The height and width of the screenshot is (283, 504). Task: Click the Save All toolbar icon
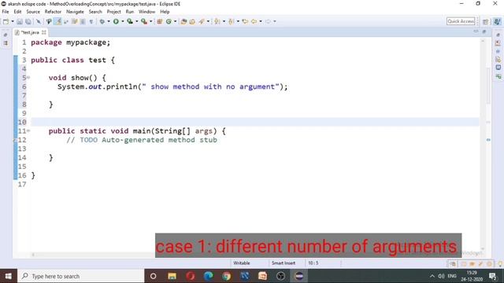pos(28,21)
